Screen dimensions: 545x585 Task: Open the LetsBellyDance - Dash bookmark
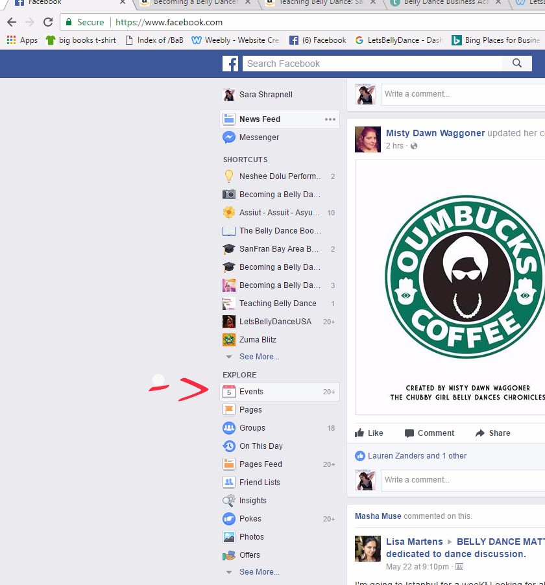click(398, 40)
